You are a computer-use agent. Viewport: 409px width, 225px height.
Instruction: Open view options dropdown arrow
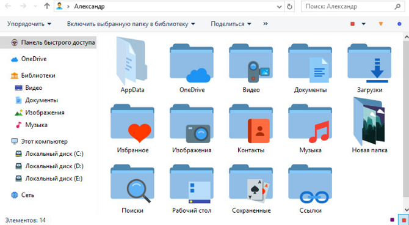click(x=363, y=24)
